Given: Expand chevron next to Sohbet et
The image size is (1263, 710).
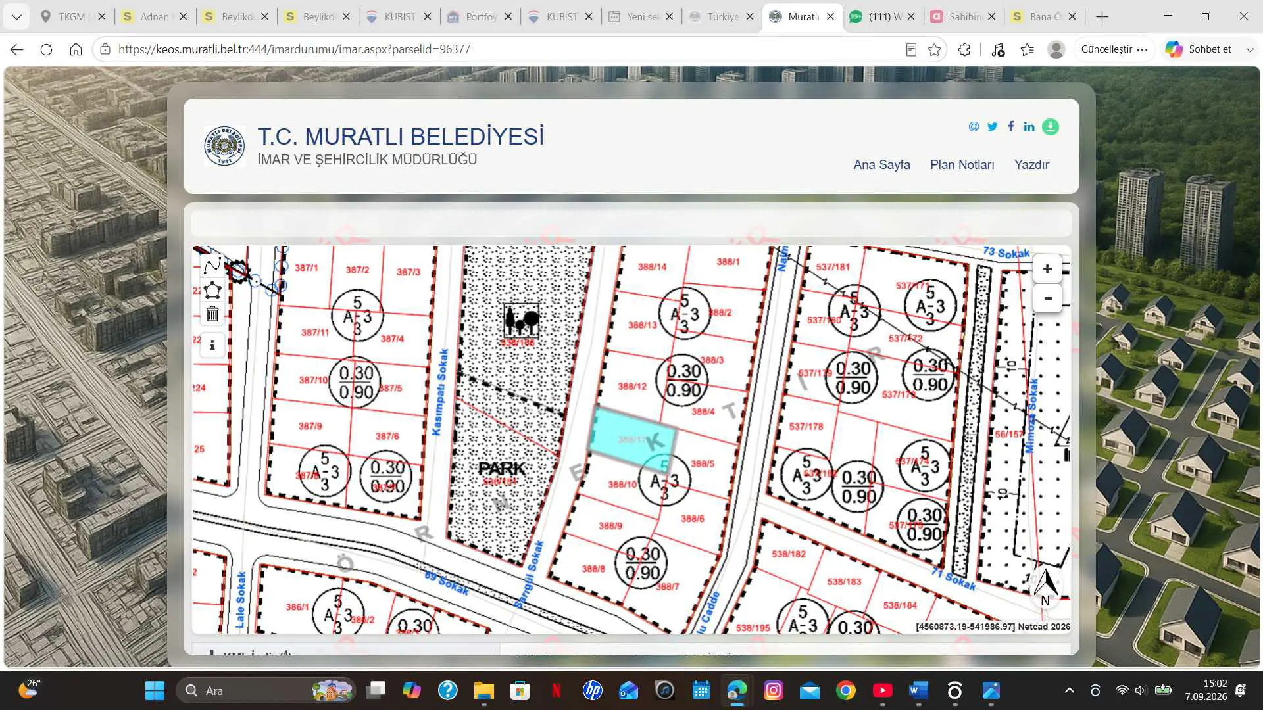Looking at the screenshot, I should (x=1249, y=49).
